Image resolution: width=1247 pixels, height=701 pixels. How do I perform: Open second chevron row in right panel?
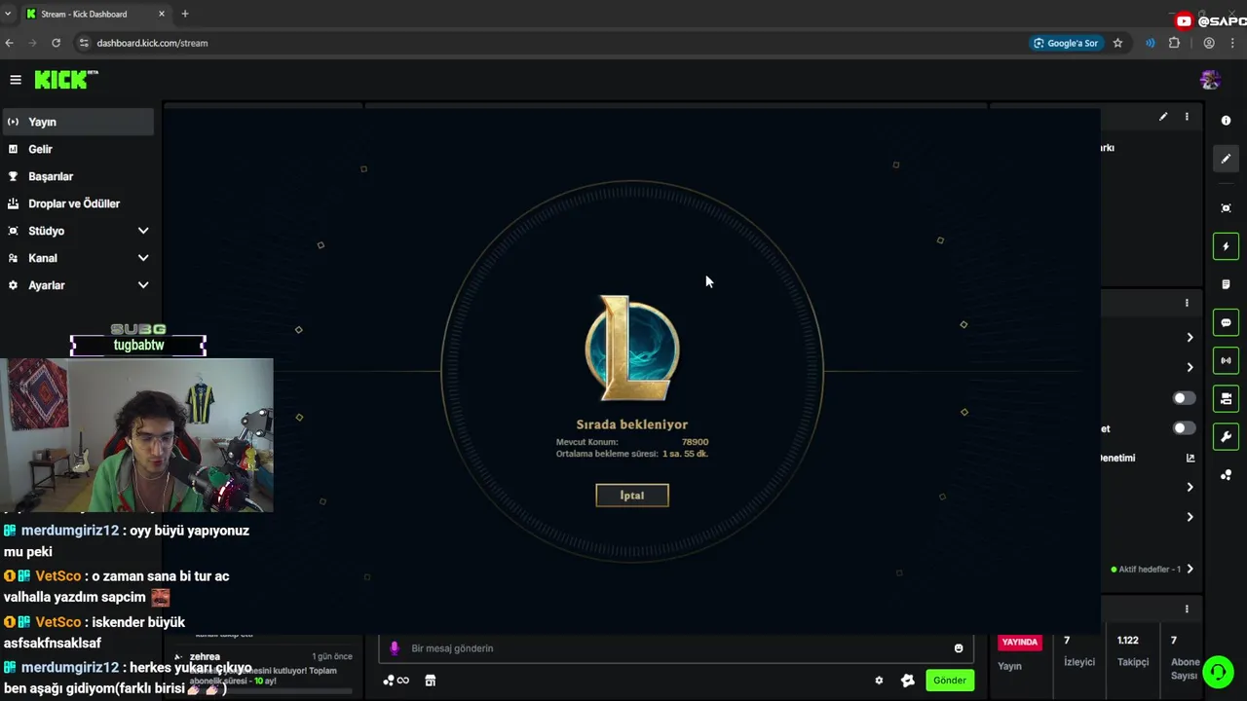click(1190, 367)
